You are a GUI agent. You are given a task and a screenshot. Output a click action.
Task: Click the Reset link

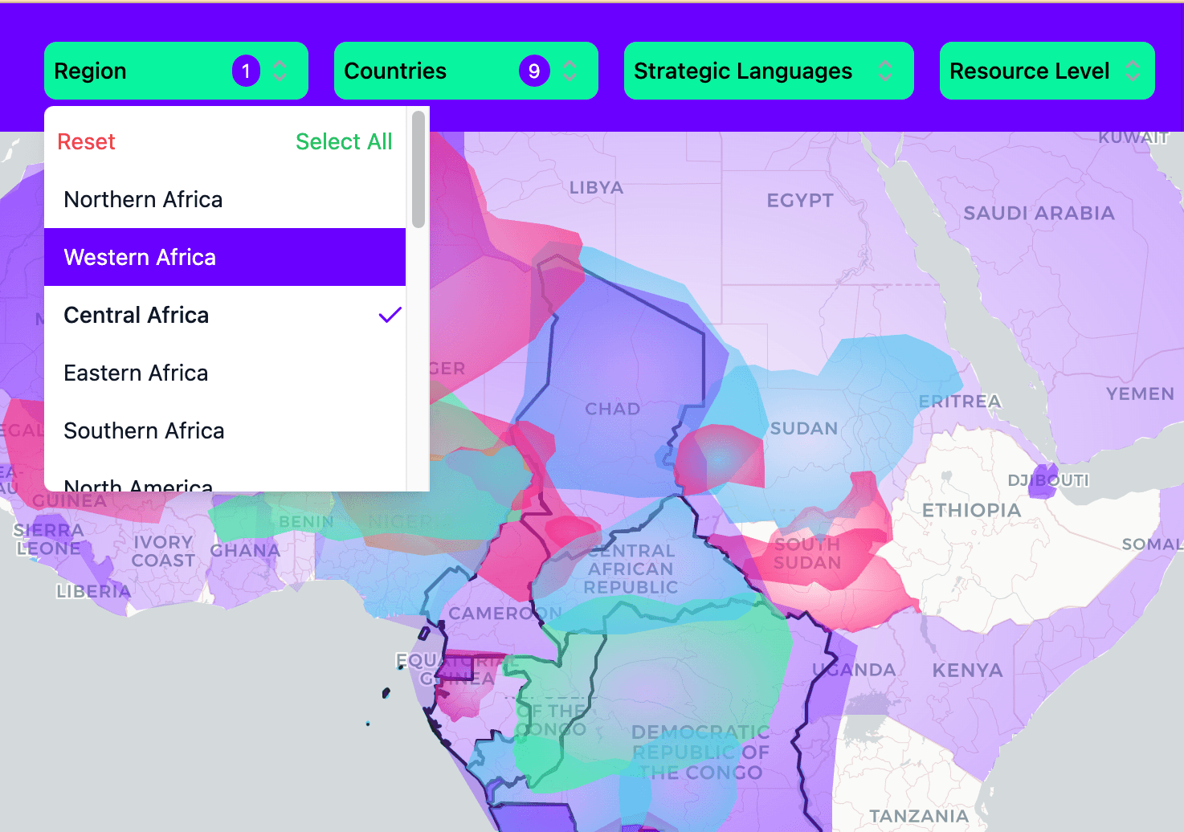pyautogui.click(x=87, y=142)
